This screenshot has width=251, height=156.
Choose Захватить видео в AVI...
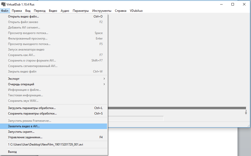point(54,126)
